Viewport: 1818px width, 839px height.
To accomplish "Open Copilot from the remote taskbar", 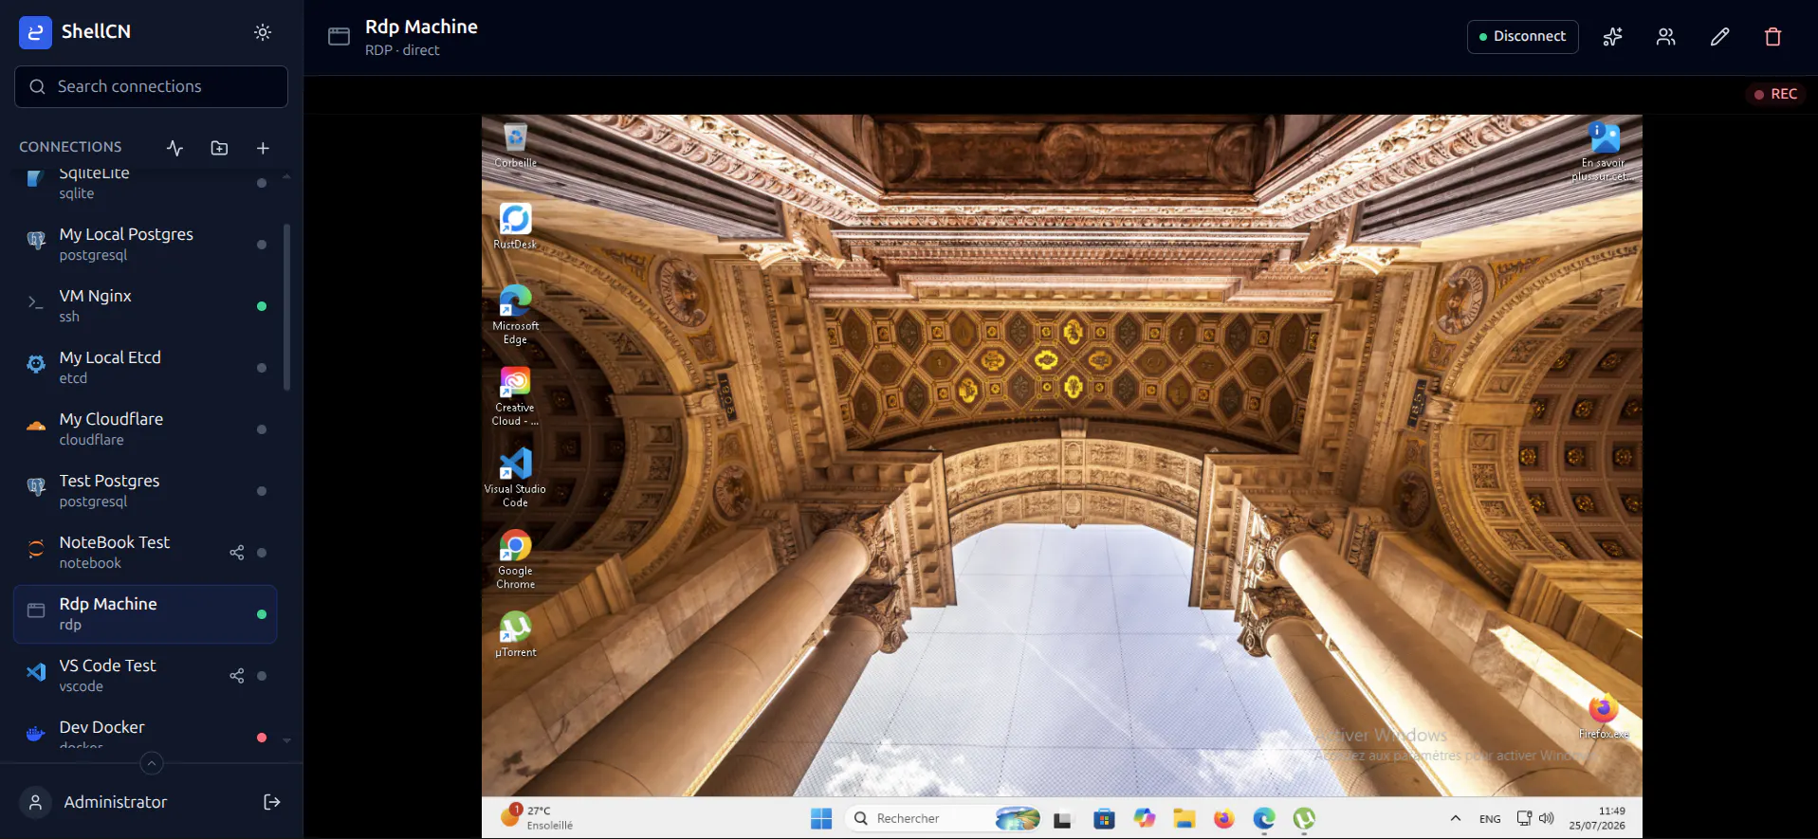I will 1145,818.
